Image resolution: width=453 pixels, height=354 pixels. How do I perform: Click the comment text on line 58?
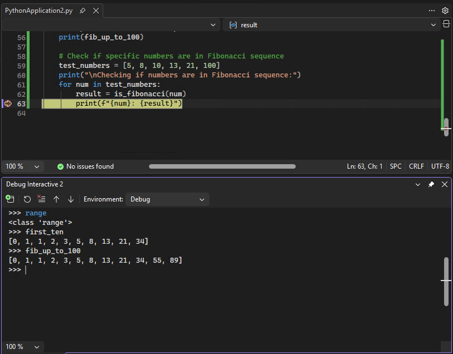click(x=171, y=56)
